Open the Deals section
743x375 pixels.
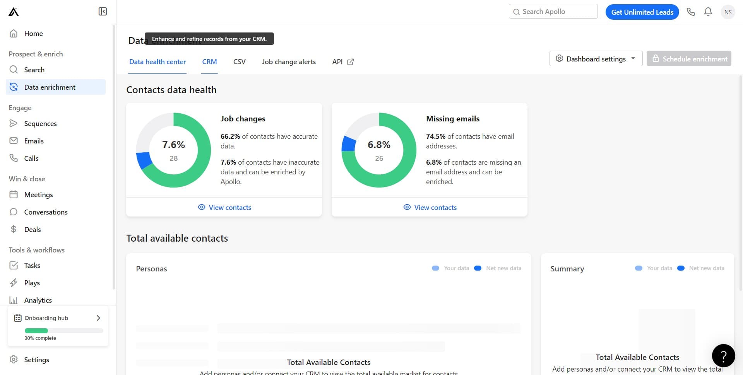click(x=32, y=229)
